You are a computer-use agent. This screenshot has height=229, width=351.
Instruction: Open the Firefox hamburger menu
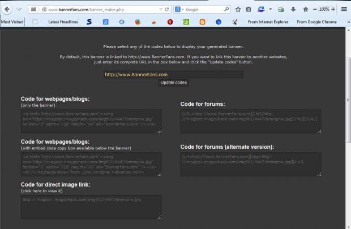[x=345, y=10]
